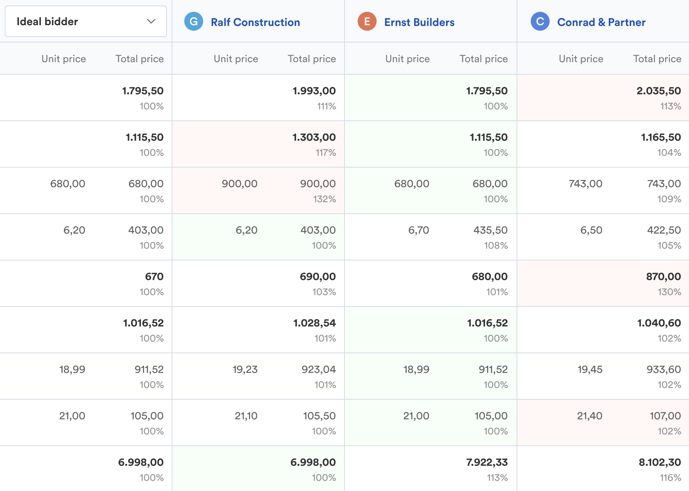Open Ernst Builders bidder details
Screen dimensions: 689x491
tap(419, 22)
